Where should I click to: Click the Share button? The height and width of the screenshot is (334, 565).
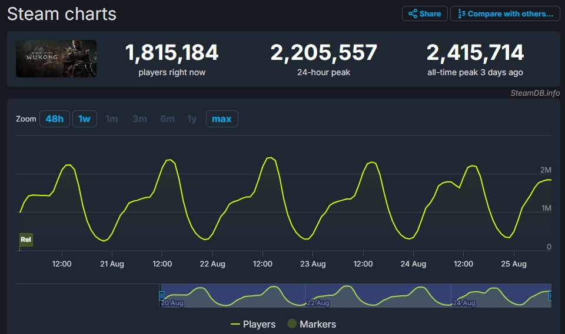425,14
